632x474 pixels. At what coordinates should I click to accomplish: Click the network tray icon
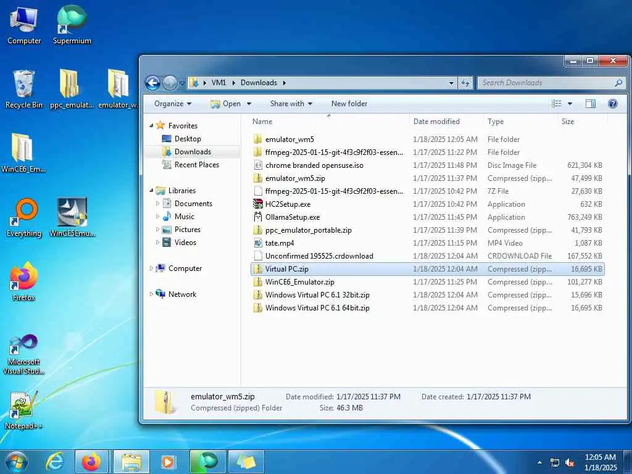(x=555, y=463)
